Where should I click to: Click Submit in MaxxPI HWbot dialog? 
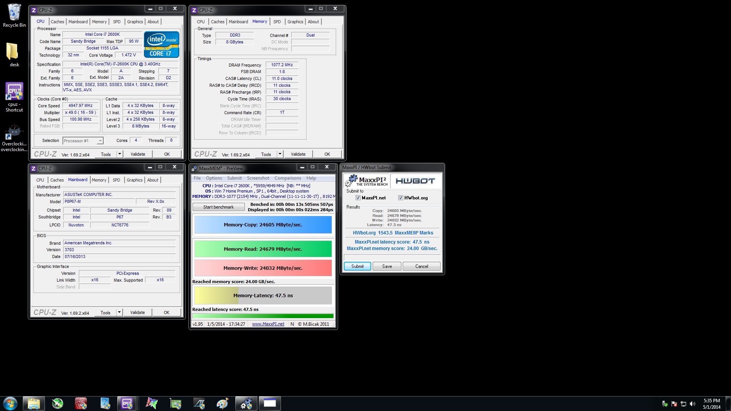pos(358,266)
